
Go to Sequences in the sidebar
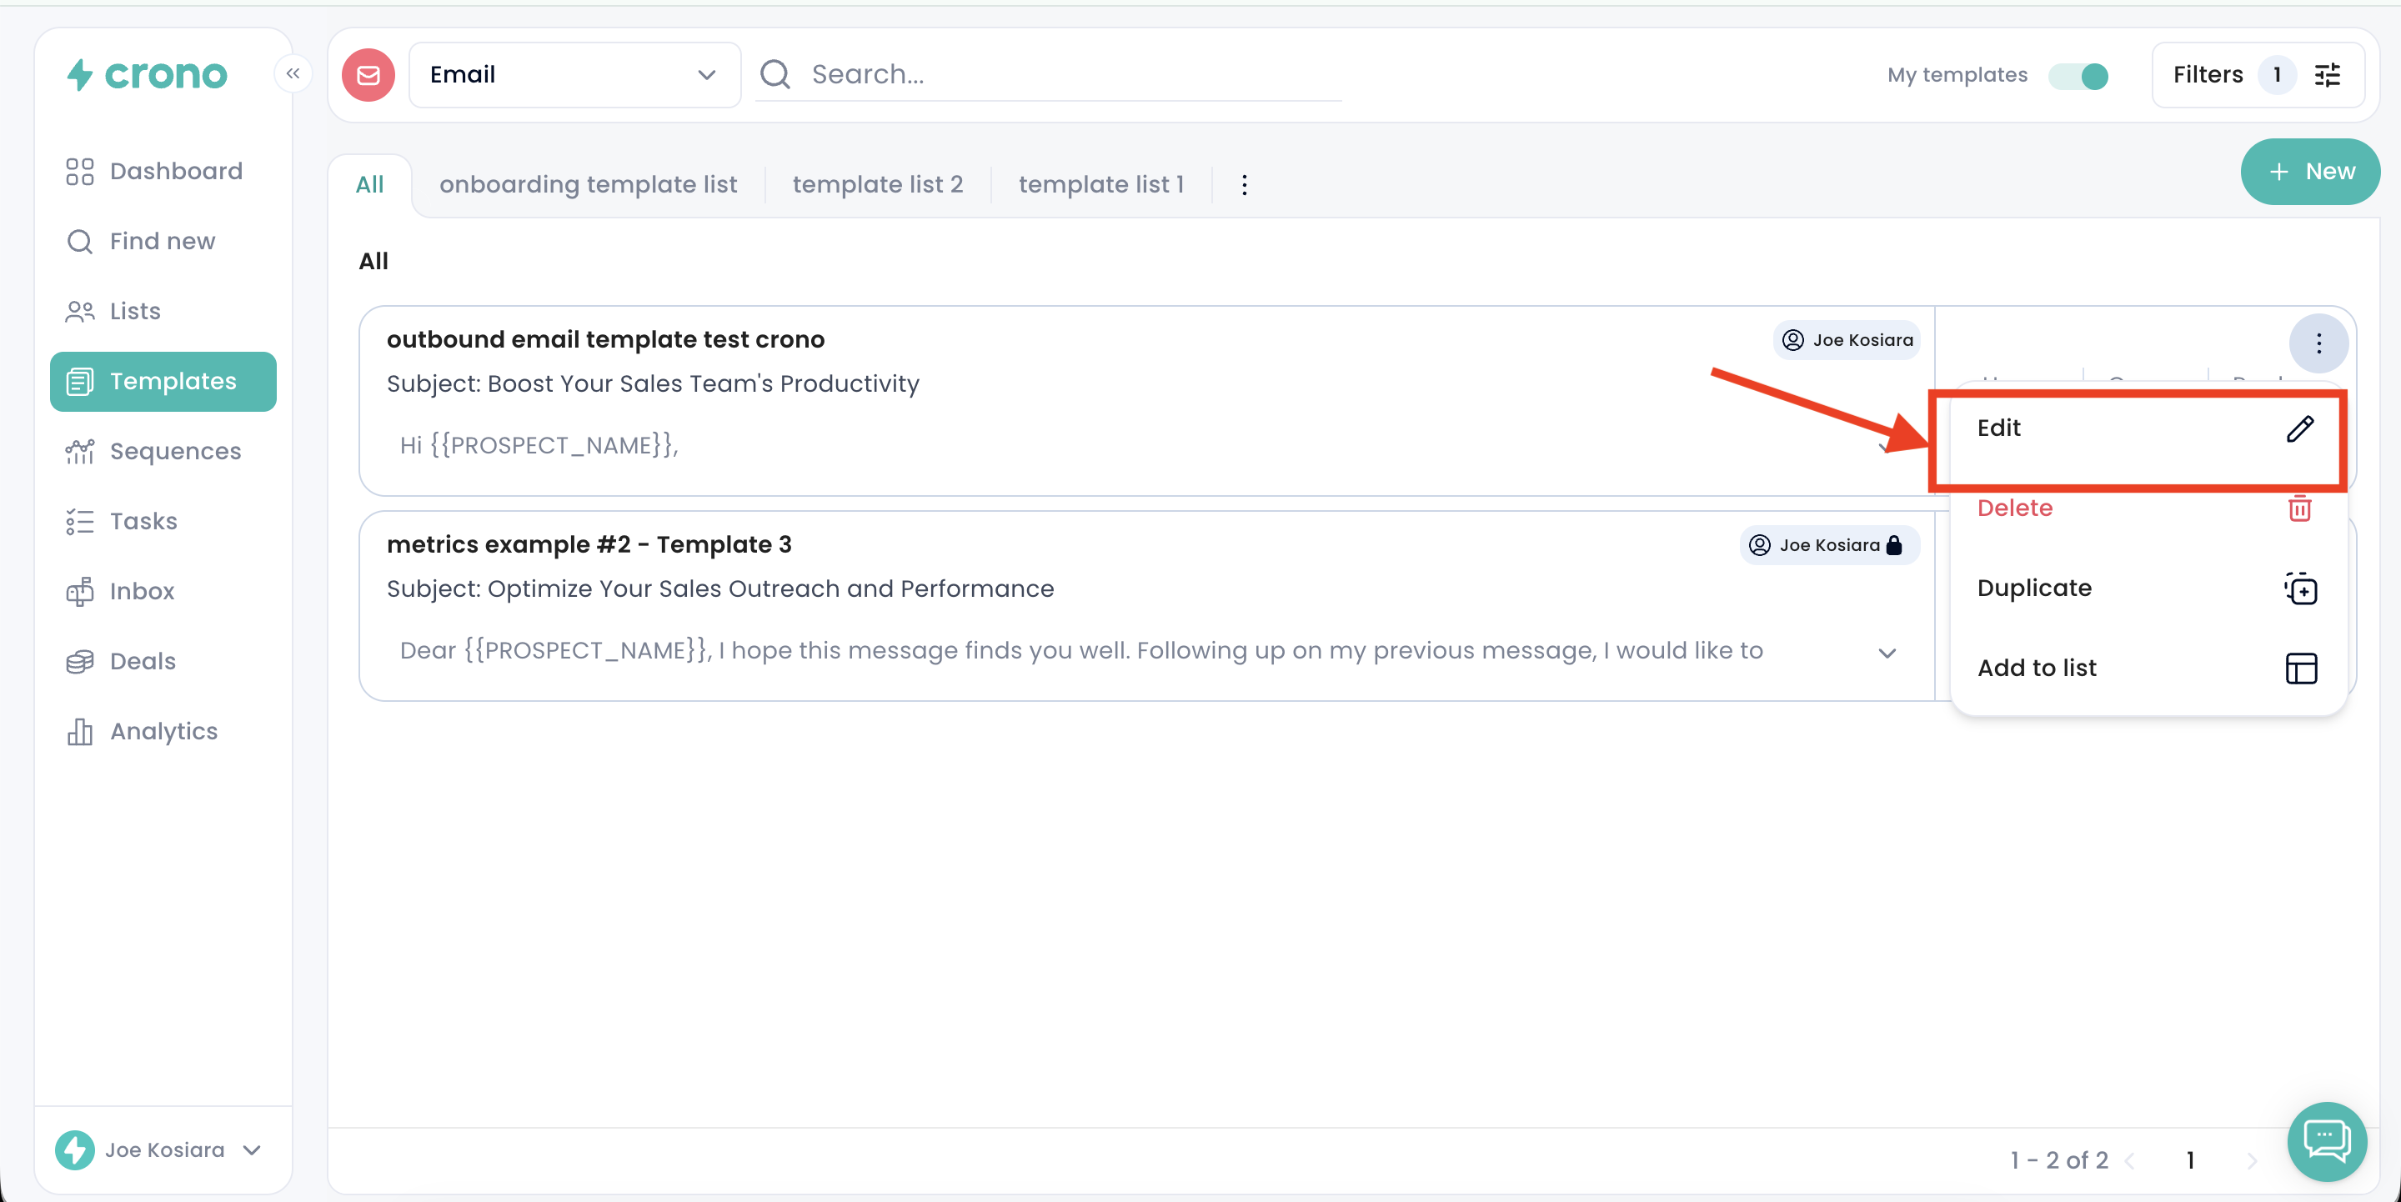[174, 451]
